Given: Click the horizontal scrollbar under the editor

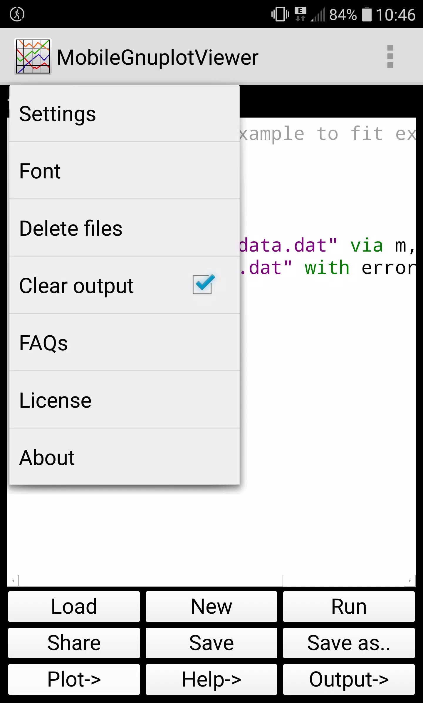Looking at the screenshot, I should 150,581.
